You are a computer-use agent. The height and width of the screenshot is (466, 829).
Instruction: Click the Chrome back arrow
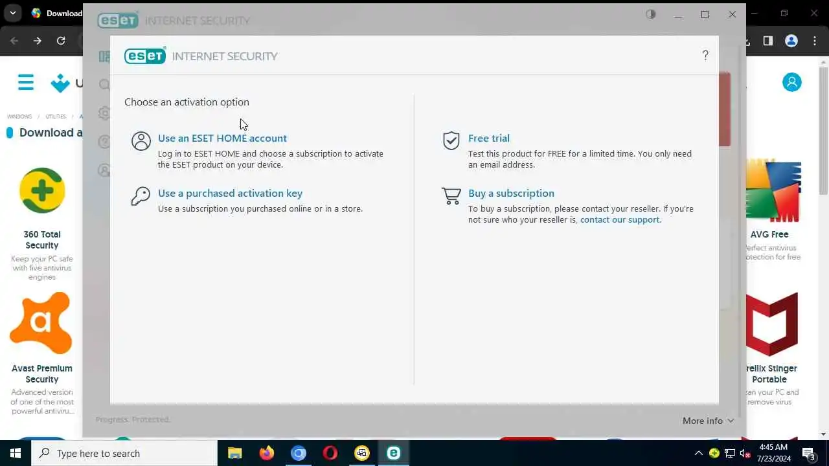click(x=14, y=41)
